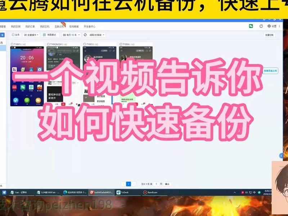
Task: Open the green WeChat icon in header
Action: [251, 26]
